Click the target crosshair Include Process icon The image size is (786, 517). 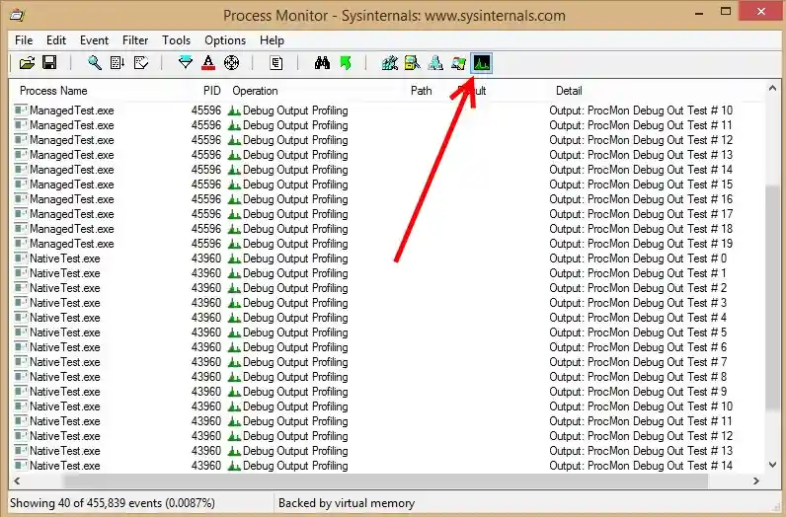click(x=232, y=63)
